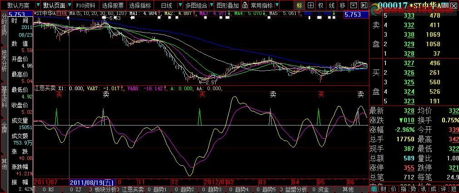This screenshot has width=459, height=193.
Task: Expand the 常用指标 dropdown arrow
Action: [277, 5]
